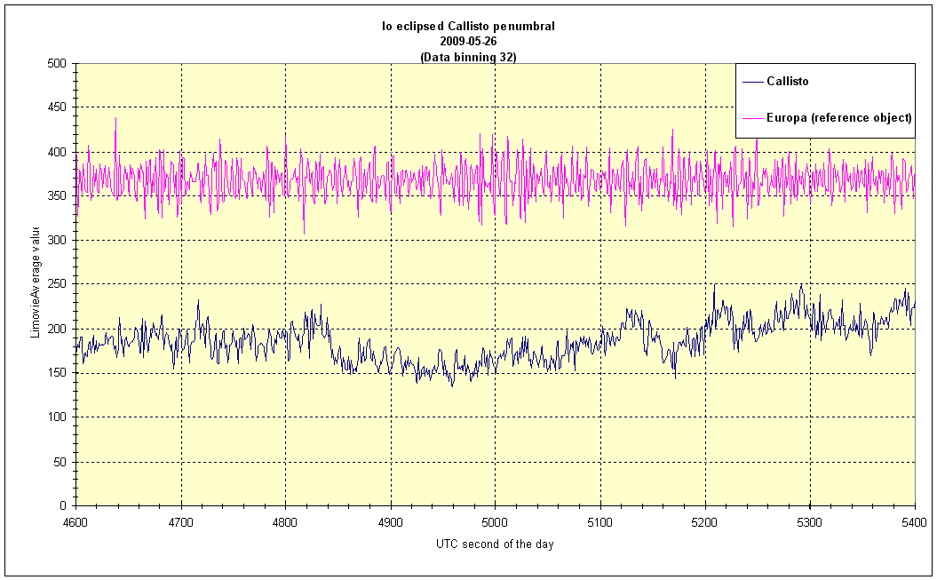Click x-axis label 4600

75,522
